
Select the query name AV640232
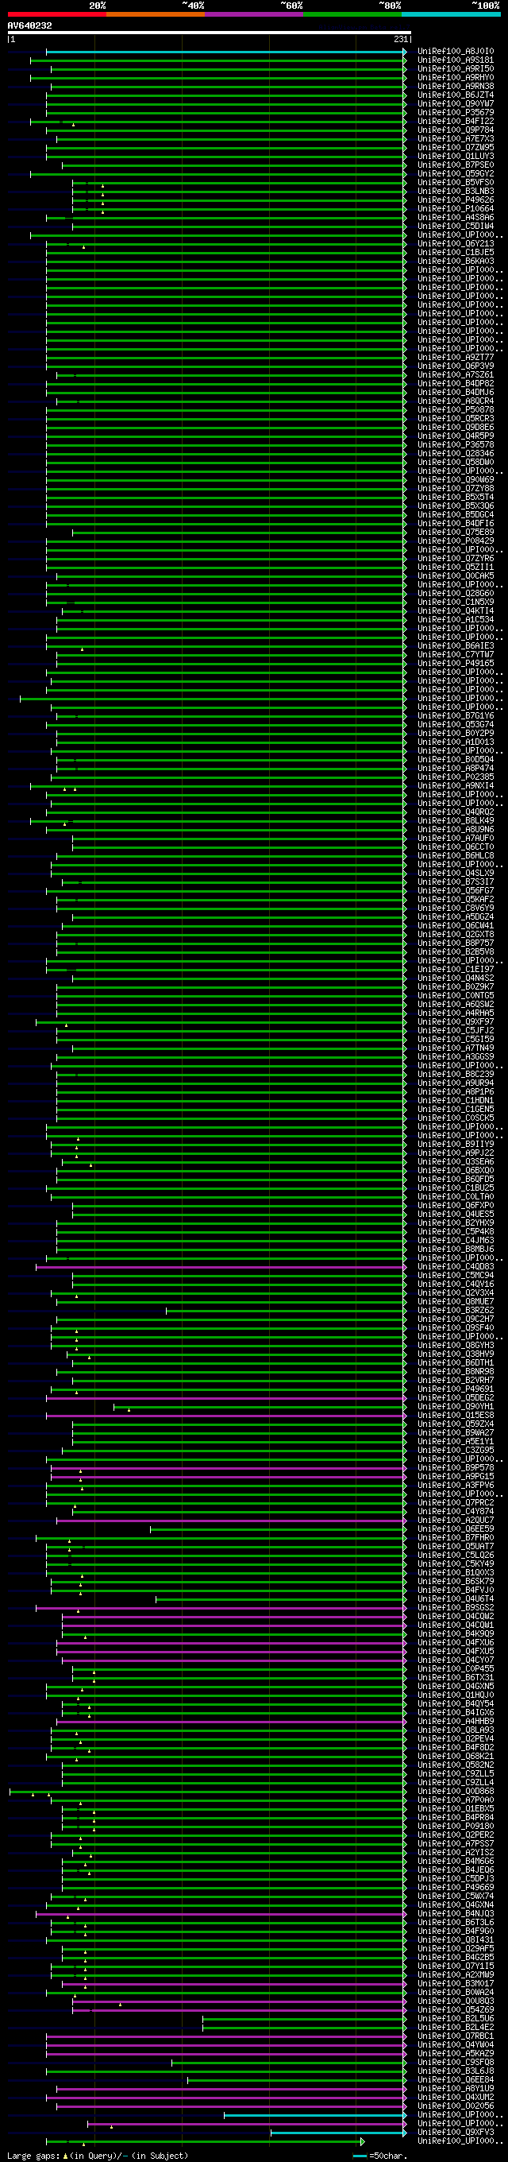[29, 26]
